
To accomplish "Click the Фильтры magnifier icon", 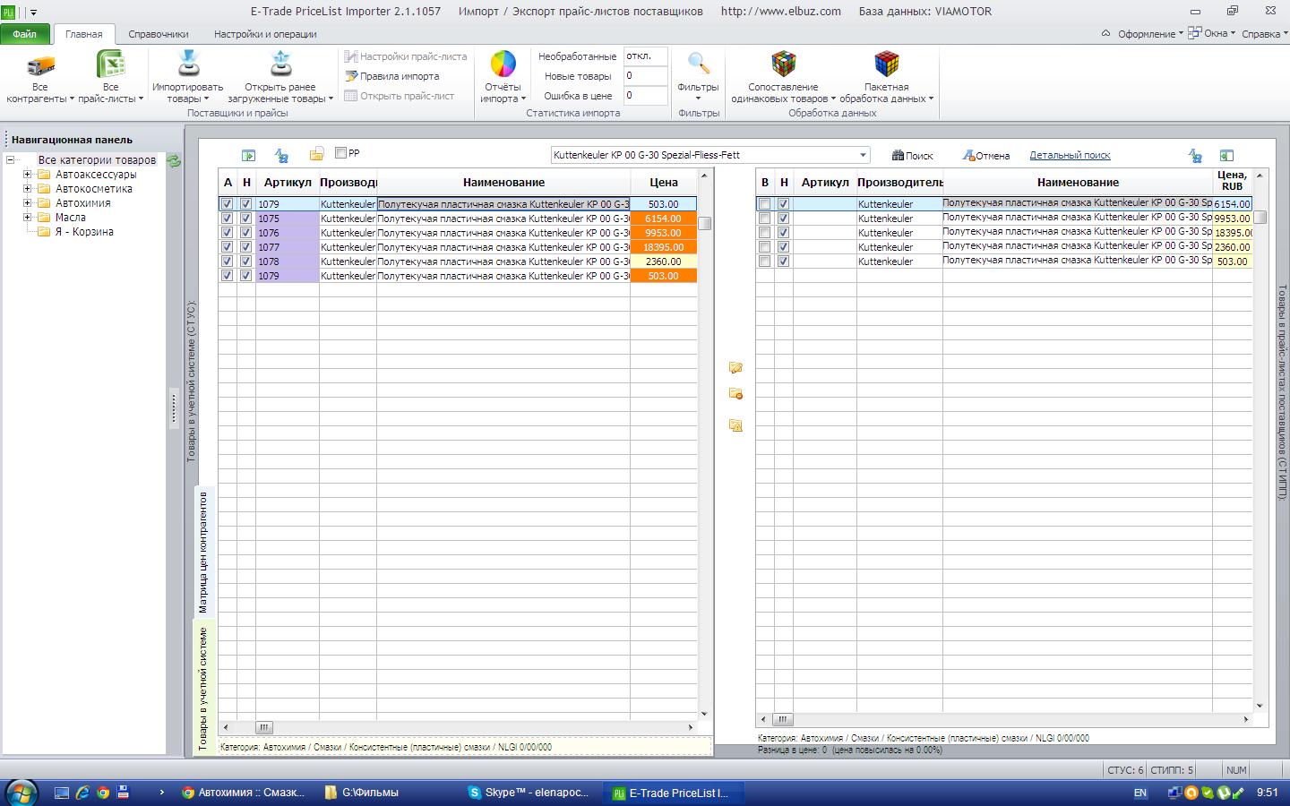I will (698, 64).
